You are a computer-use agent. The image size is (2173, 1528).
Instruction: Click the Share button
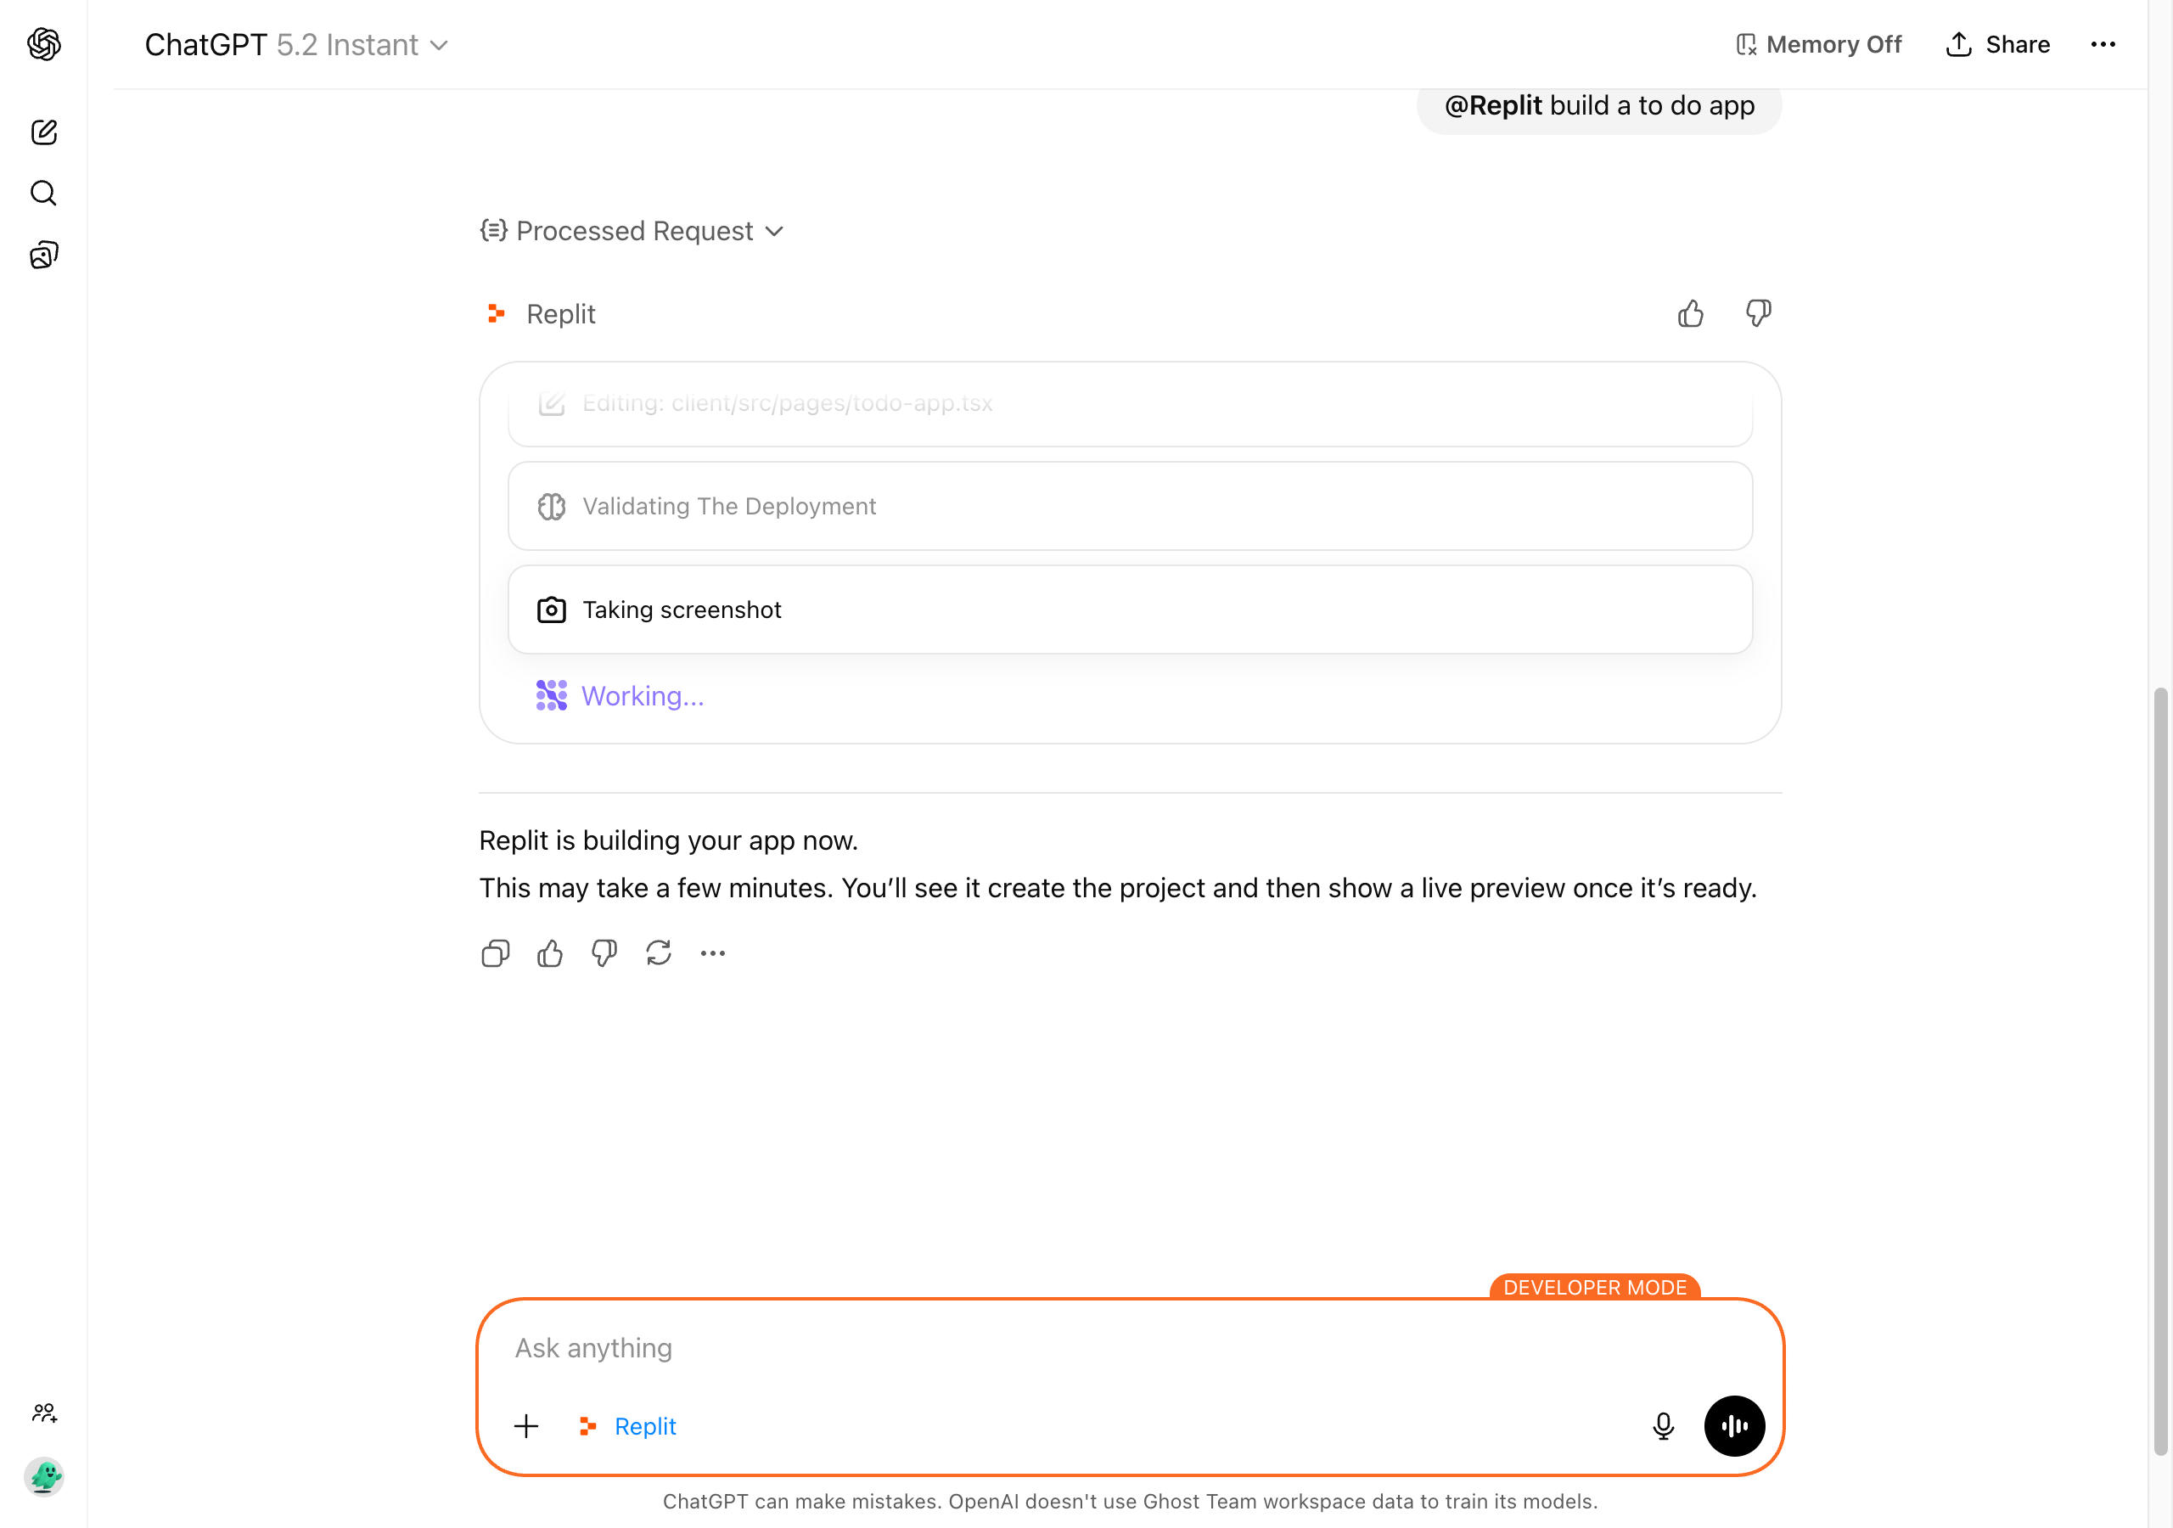tap(1998, 44)
